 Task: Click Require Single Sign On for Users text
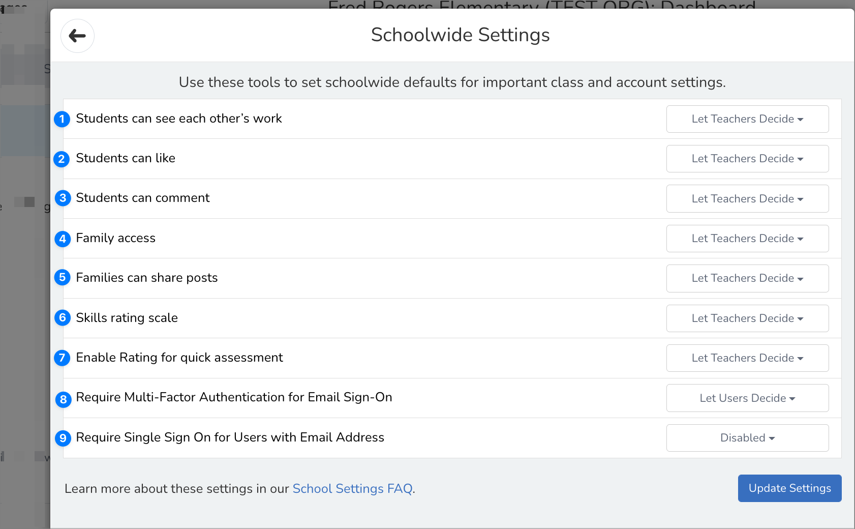(x=230, y=437)
